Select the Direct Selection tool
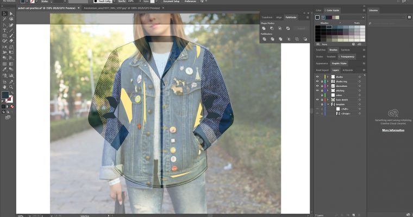413x217 pixels. (11, 14)
